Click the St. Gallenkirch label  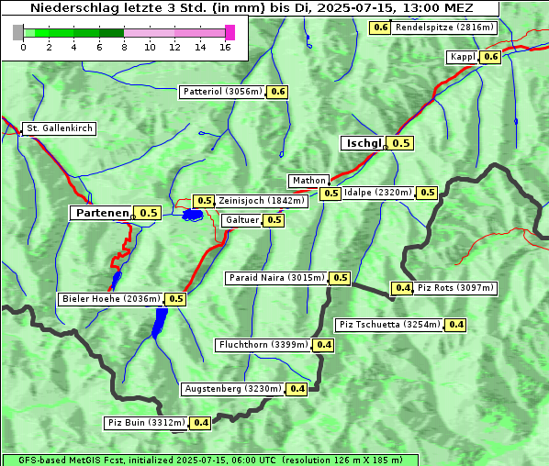coord(60,128)
